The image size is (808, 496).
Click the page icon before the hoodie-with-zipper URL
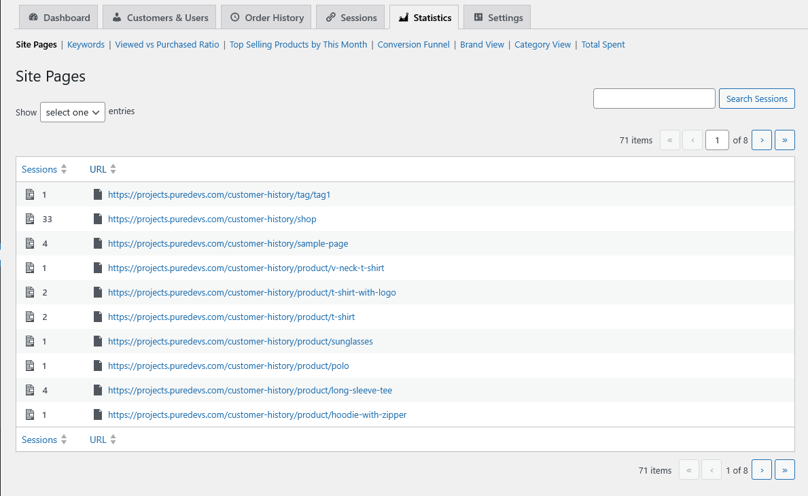98,414
